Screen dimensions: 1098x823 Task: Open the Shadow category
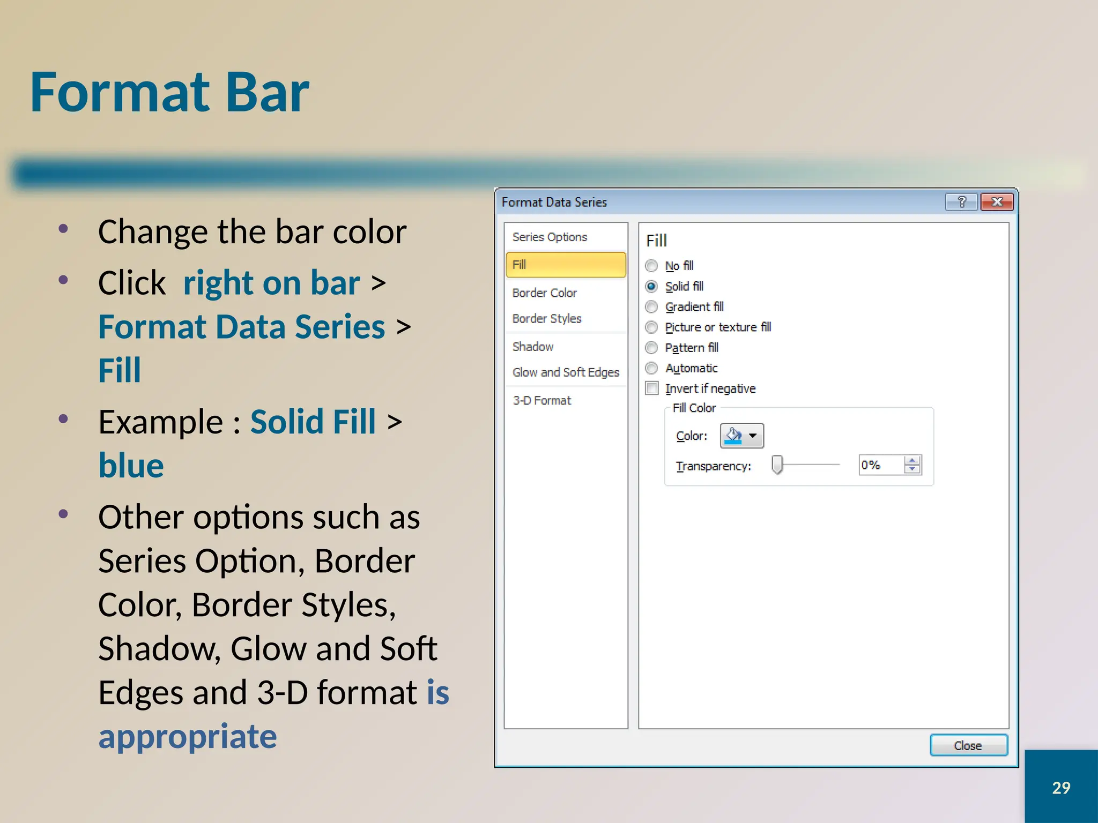point(566,347)
